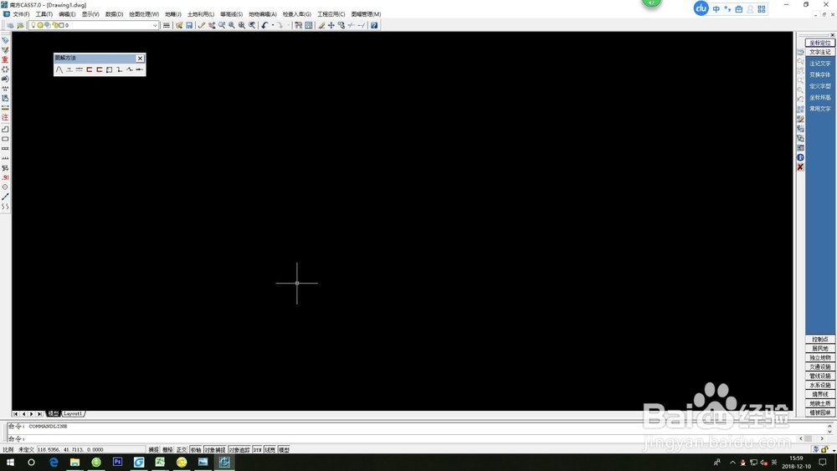
Task: Open the 居民地 category in right panel
Action: coord(820,348)
